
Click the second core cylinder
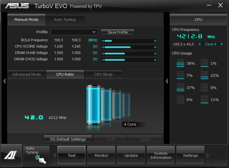pos(107,105)
